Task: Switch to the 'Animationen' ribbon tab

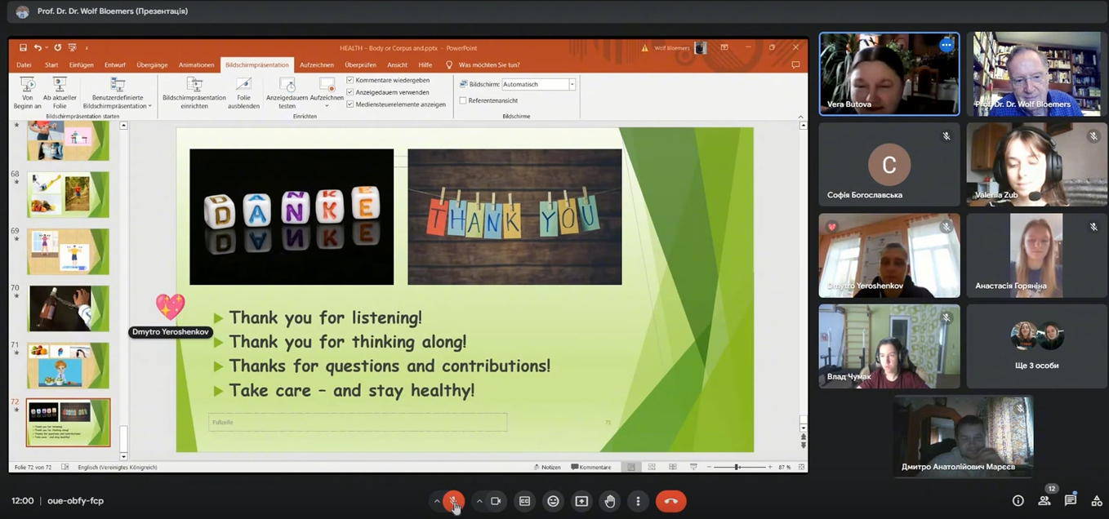Action: tap(197, 65)
